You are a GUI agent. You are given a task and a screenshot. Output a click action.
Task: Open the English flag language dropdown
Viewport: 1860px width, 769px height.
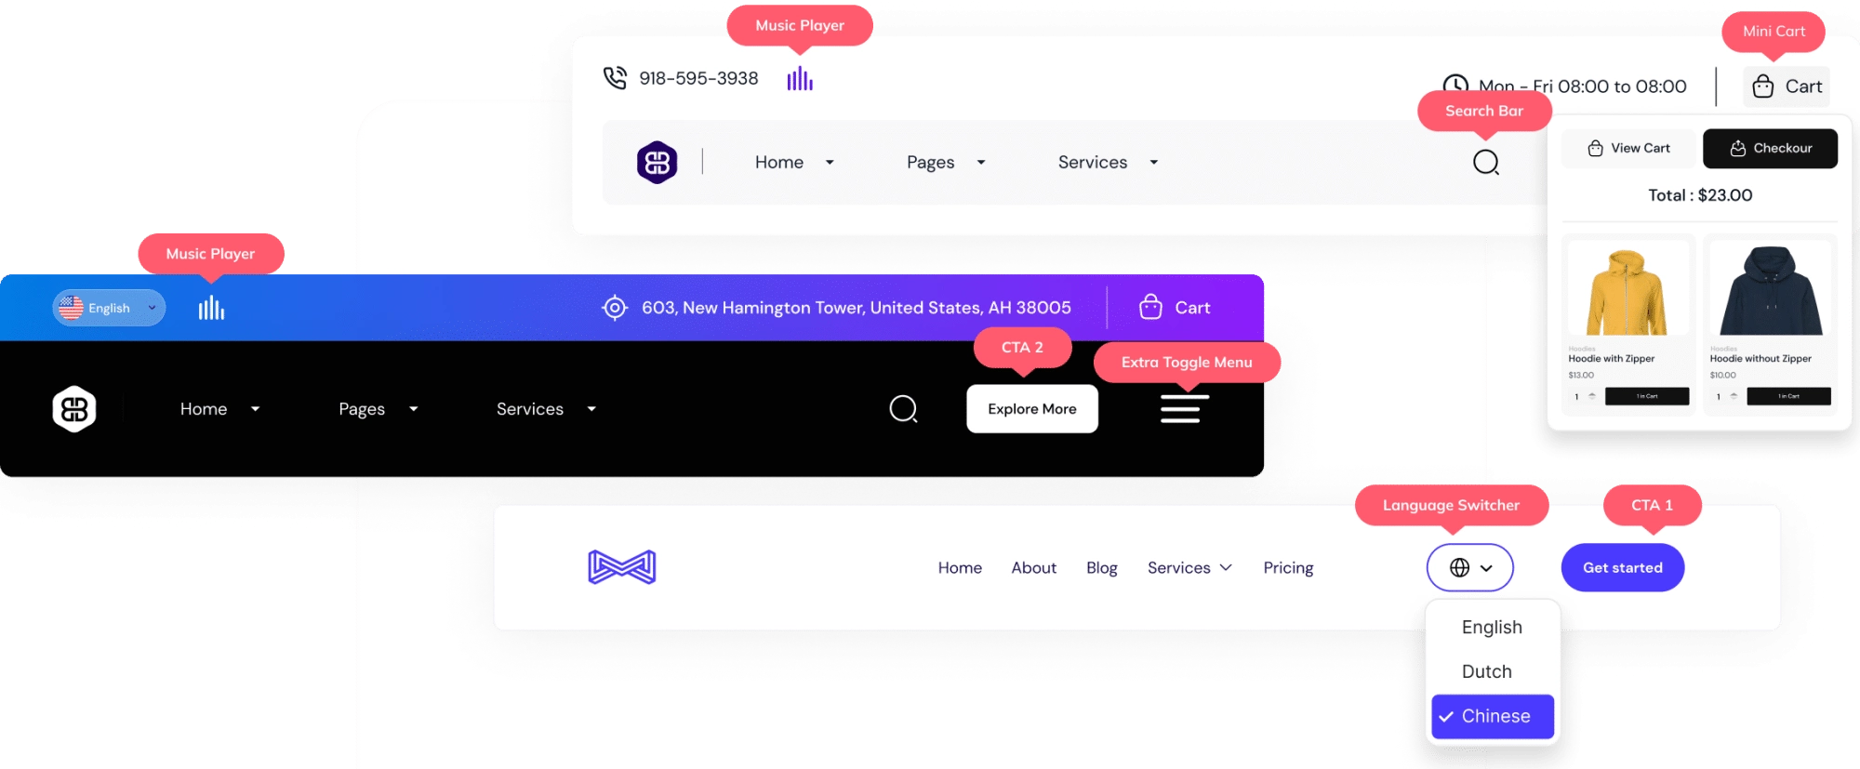pyautogui.click(x=109, y=308)
